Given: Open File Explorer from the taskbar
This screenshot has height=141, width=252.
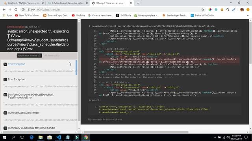Looking at the screenshot, I should [x=41, y=137].
